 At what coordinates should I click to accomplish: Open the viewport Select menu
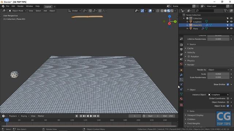pyautogui.click(x=38, y=11)
